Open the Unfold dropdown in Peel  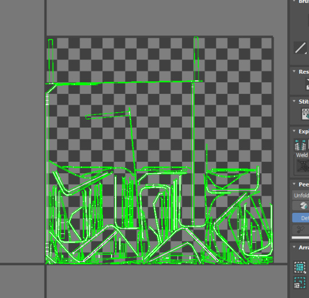[x=300, y=195]
